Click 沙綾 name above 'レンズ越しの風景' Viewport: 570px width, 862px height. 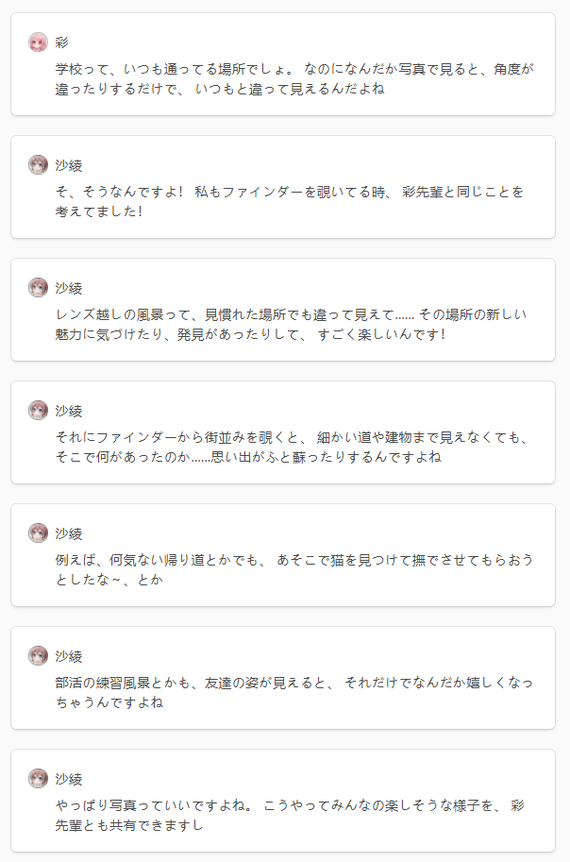[x=69, y=288]
